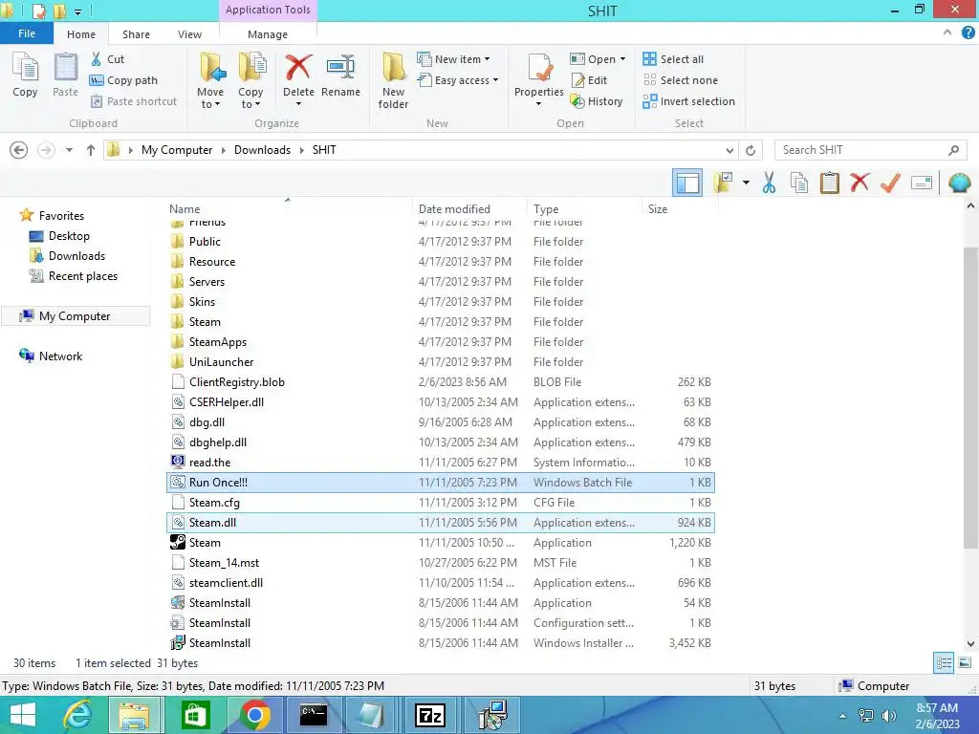Click the red X delete icon in secondary toolbar
Image resolution: width=979 pixels, height=734 pixels.
pos(859,183)
